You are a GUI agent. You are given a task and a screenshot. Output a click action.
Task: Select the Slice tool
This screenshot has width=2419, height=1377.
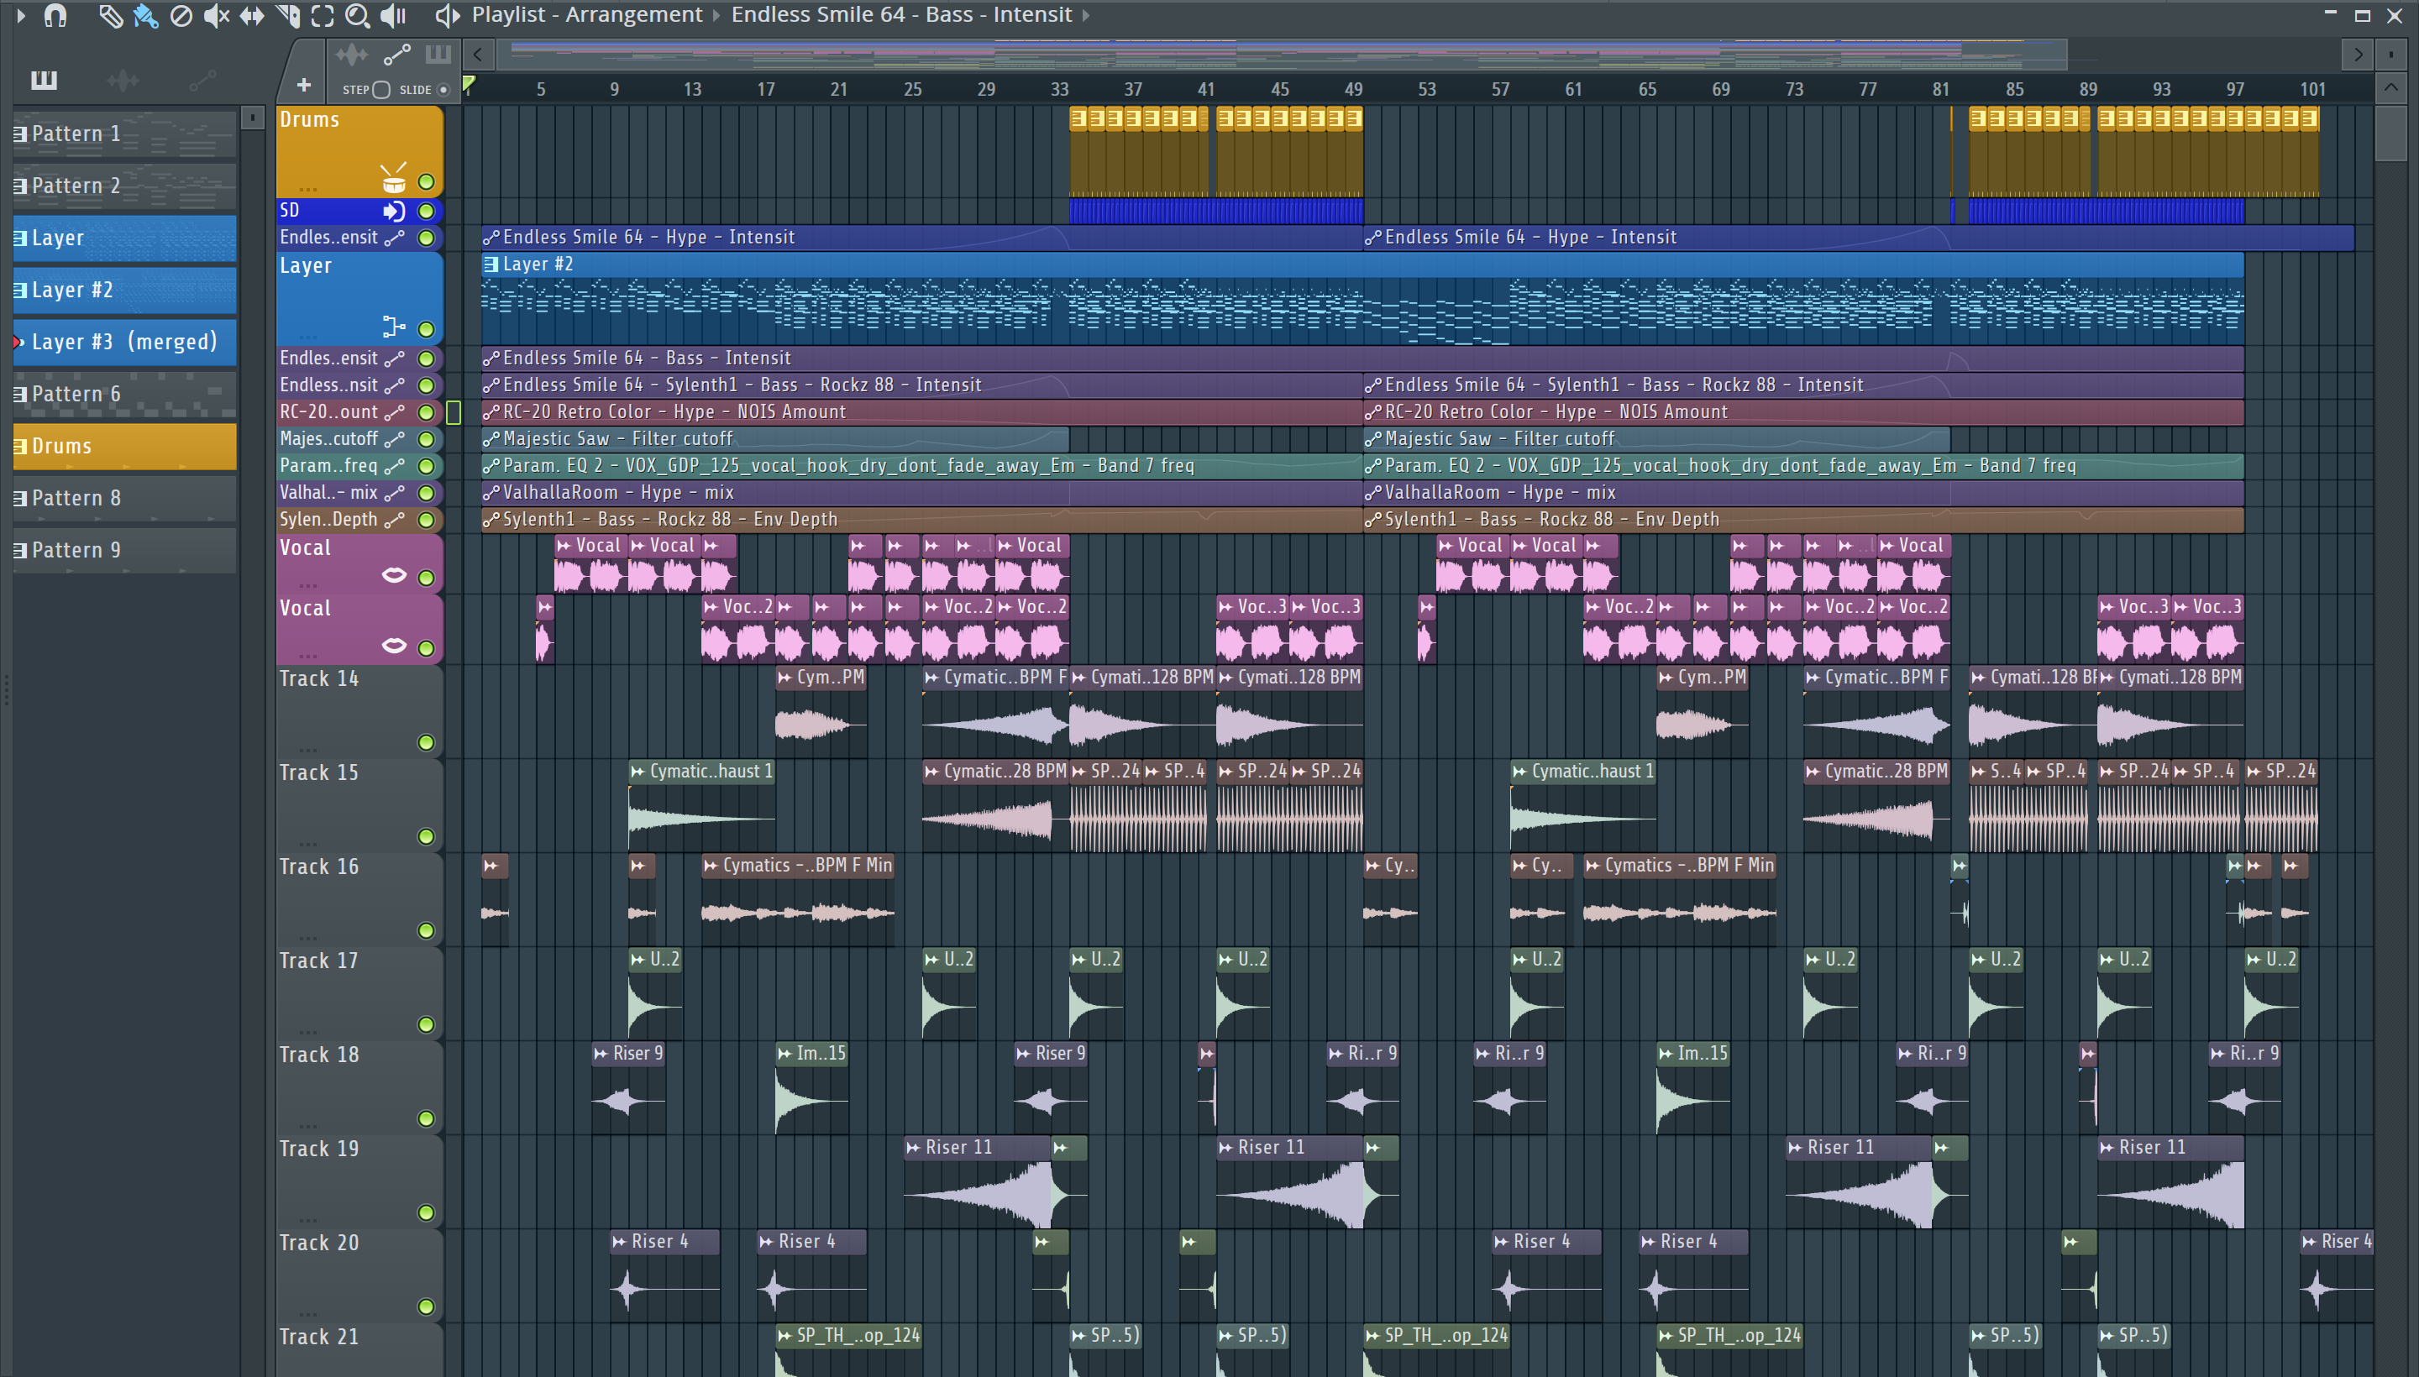pos(287,15)
